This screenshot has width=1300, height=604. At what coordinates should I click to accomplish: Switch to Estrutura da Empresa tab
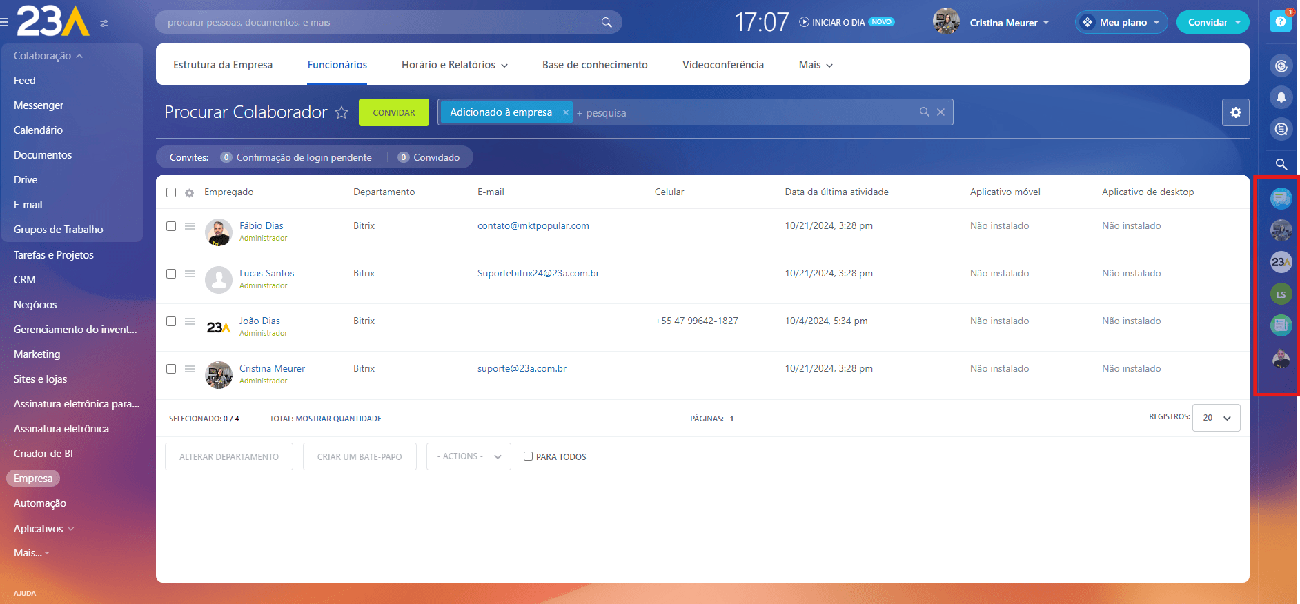tap(222, 65)
